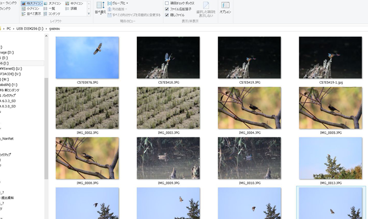Select the (E:) drive in navigation pane

click(x=4, y=58)
